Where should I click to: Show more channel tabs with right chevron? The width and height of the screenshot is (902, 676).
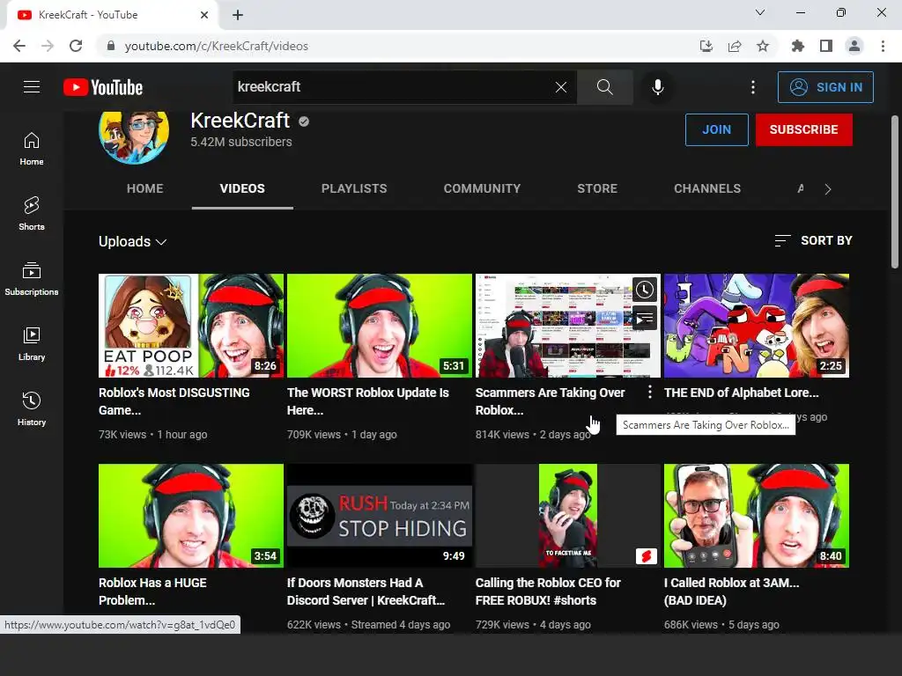[x=828, y=189]
